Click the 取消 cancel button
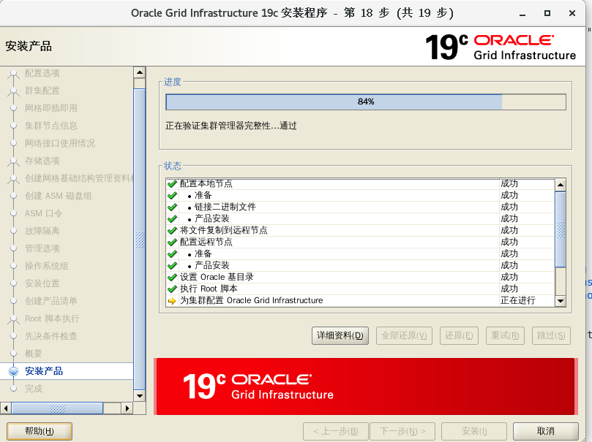Screen dimensions: 592x442 [546, 431]
